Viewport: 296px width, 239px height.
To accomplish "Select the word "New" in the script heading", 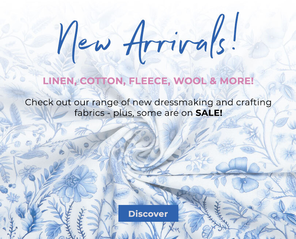I will [84, 42].
